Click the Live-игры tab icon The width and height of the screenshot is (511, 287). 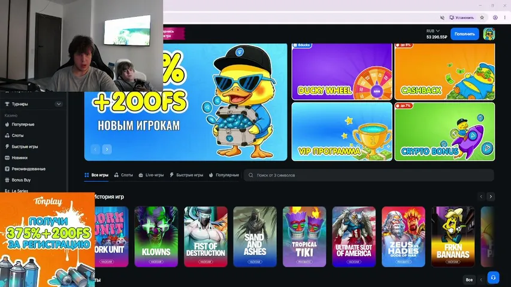(141, 175)
